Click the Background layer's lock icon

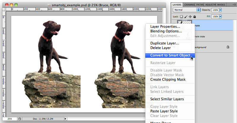[228, 47]
